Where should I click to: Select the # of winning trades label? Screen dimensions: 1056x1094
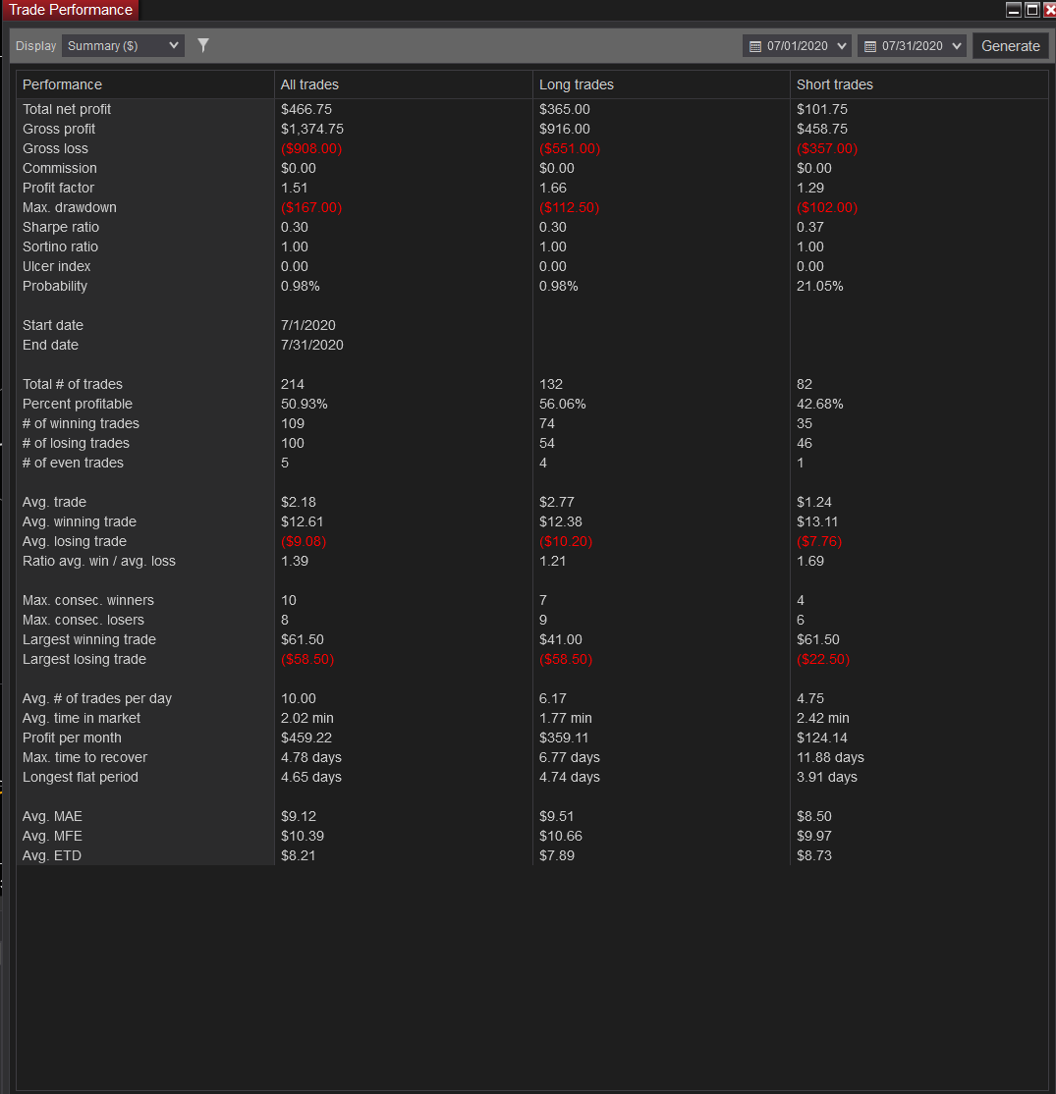click(x=81, y=423)
